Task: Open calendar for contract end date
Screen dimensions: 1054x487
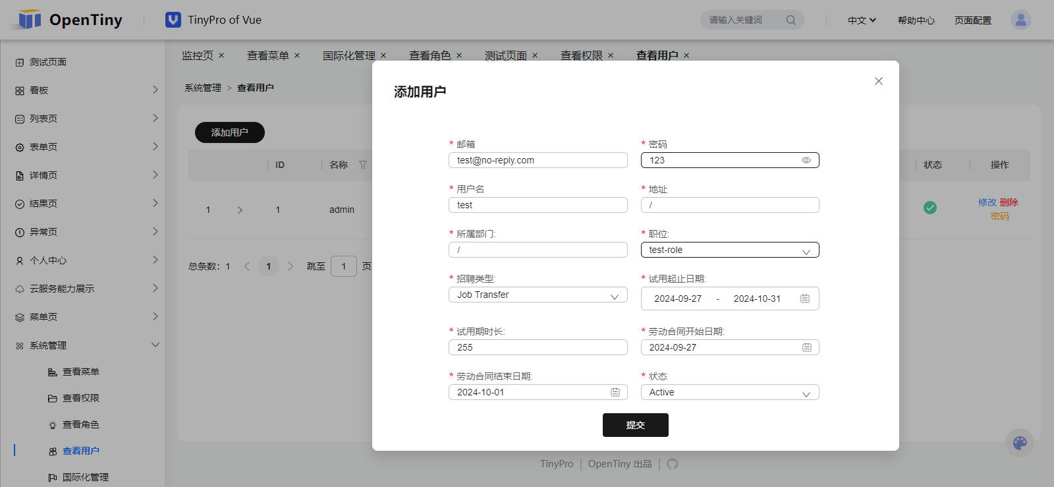Action: [x=615, y=392]
